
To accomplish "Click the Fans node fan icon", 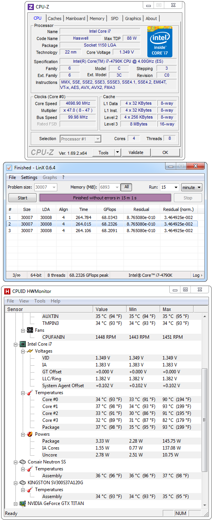I will coord(30,330).
